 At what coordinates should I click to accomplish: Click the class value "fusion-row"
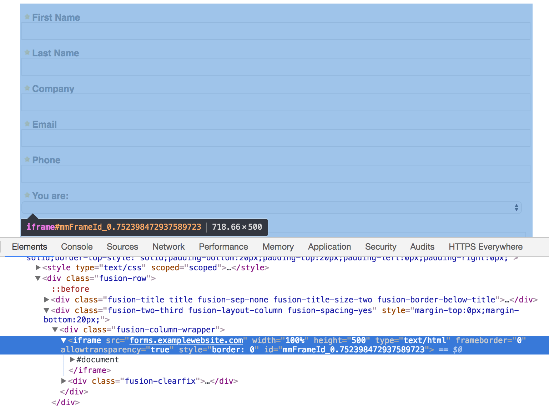click(x=123, y=278)
